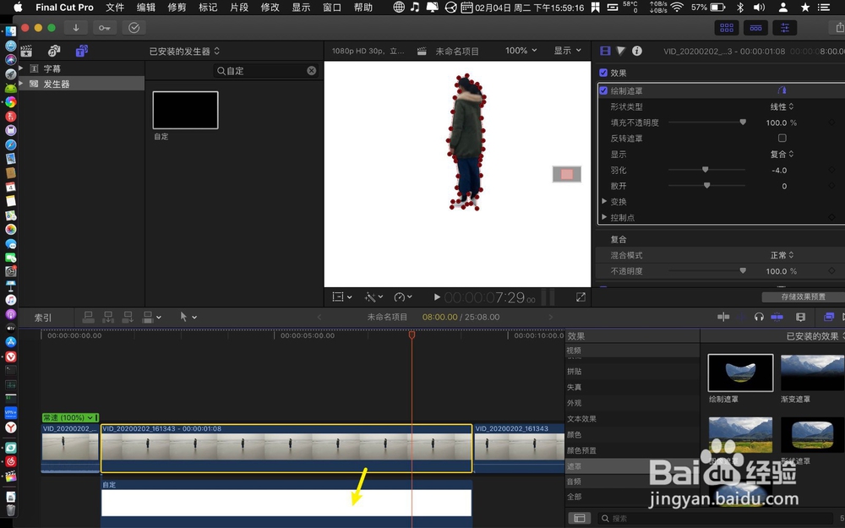
Task: Open the 显示 复合 popup in inspector
Action: (782, 154)
